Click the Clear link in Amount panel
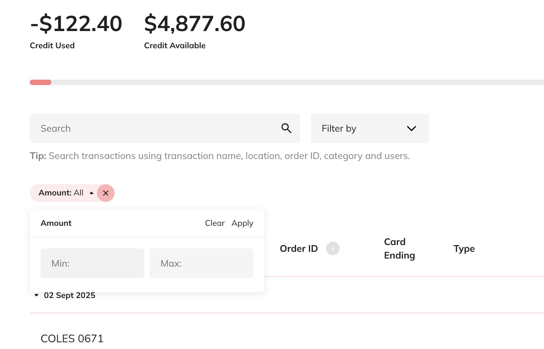The width and height of the screenshot is (544, 349). pos(215,223)
